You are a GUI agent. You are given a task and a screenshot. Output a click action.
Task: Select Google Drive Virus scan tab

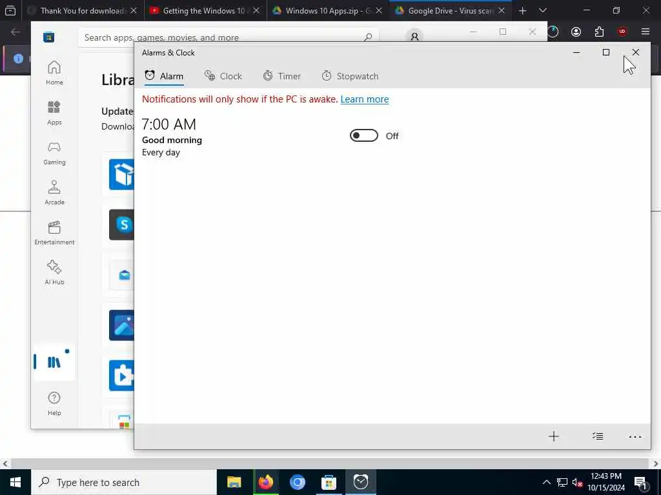click(x=450, y=10)
